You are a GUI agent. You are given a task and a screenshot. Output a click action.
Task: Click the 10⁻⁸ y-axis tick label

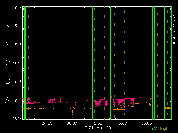(x=17, y=101)
